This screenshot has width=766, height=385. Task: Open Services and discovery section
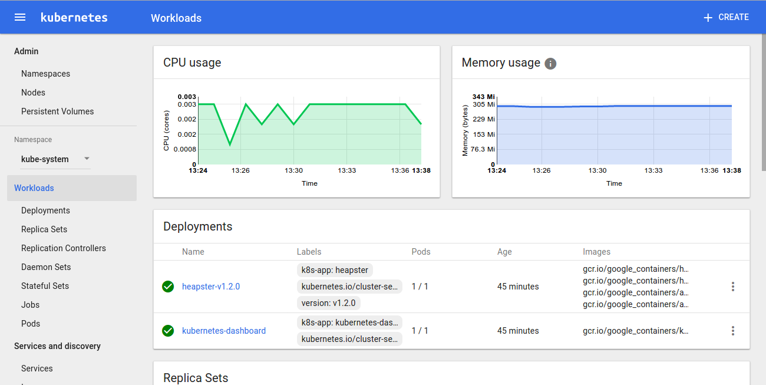57,346
